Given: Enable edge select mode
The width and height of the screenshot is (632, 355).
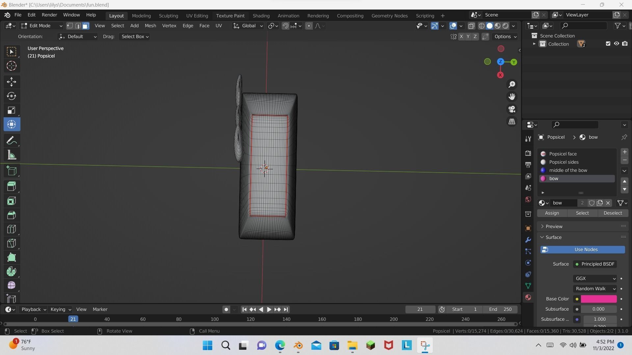Looking at the screenshot, I should 78,26.
